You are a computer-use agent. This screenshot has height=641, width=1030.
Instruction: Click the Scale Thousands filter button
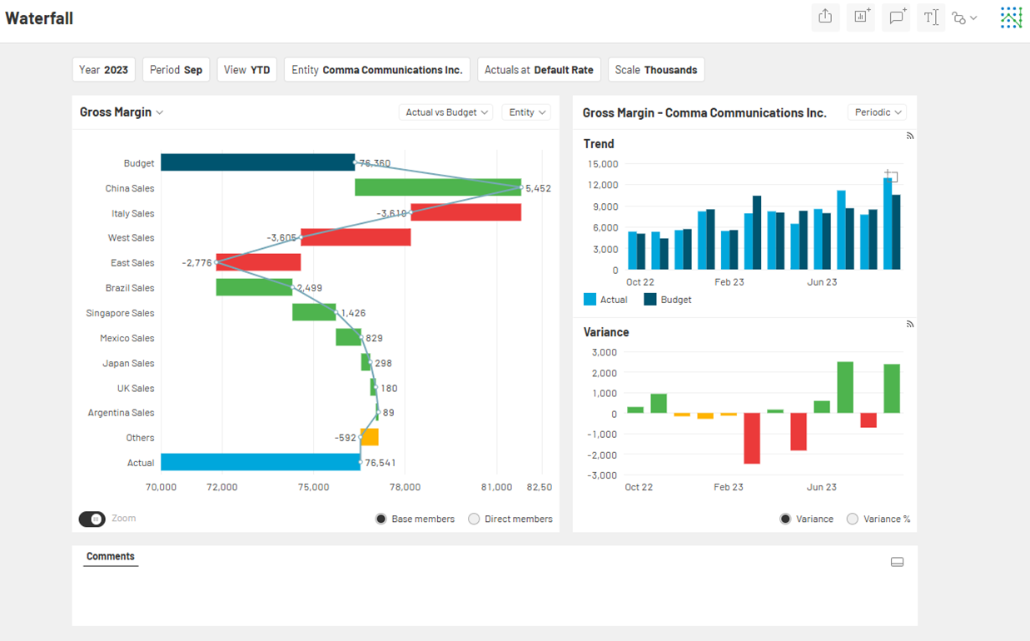[655, 70]
